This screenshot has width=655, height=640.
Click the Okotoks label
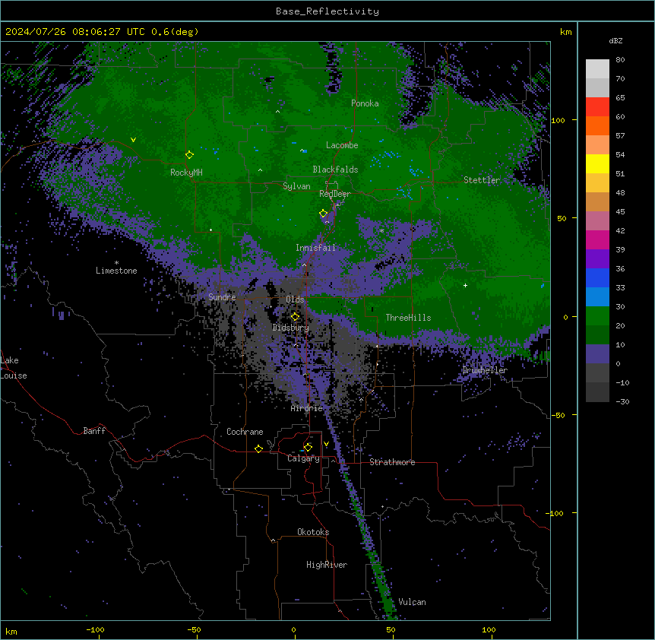point(313,532)
